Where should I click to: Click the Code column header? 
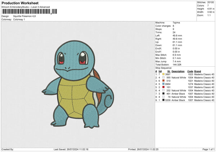click(x=190, y=71)
